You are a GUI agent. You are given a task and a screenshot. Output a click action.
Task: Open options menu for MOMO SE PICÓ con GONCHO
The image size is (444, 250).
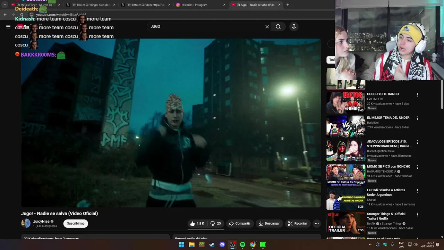tap(418, 167)
